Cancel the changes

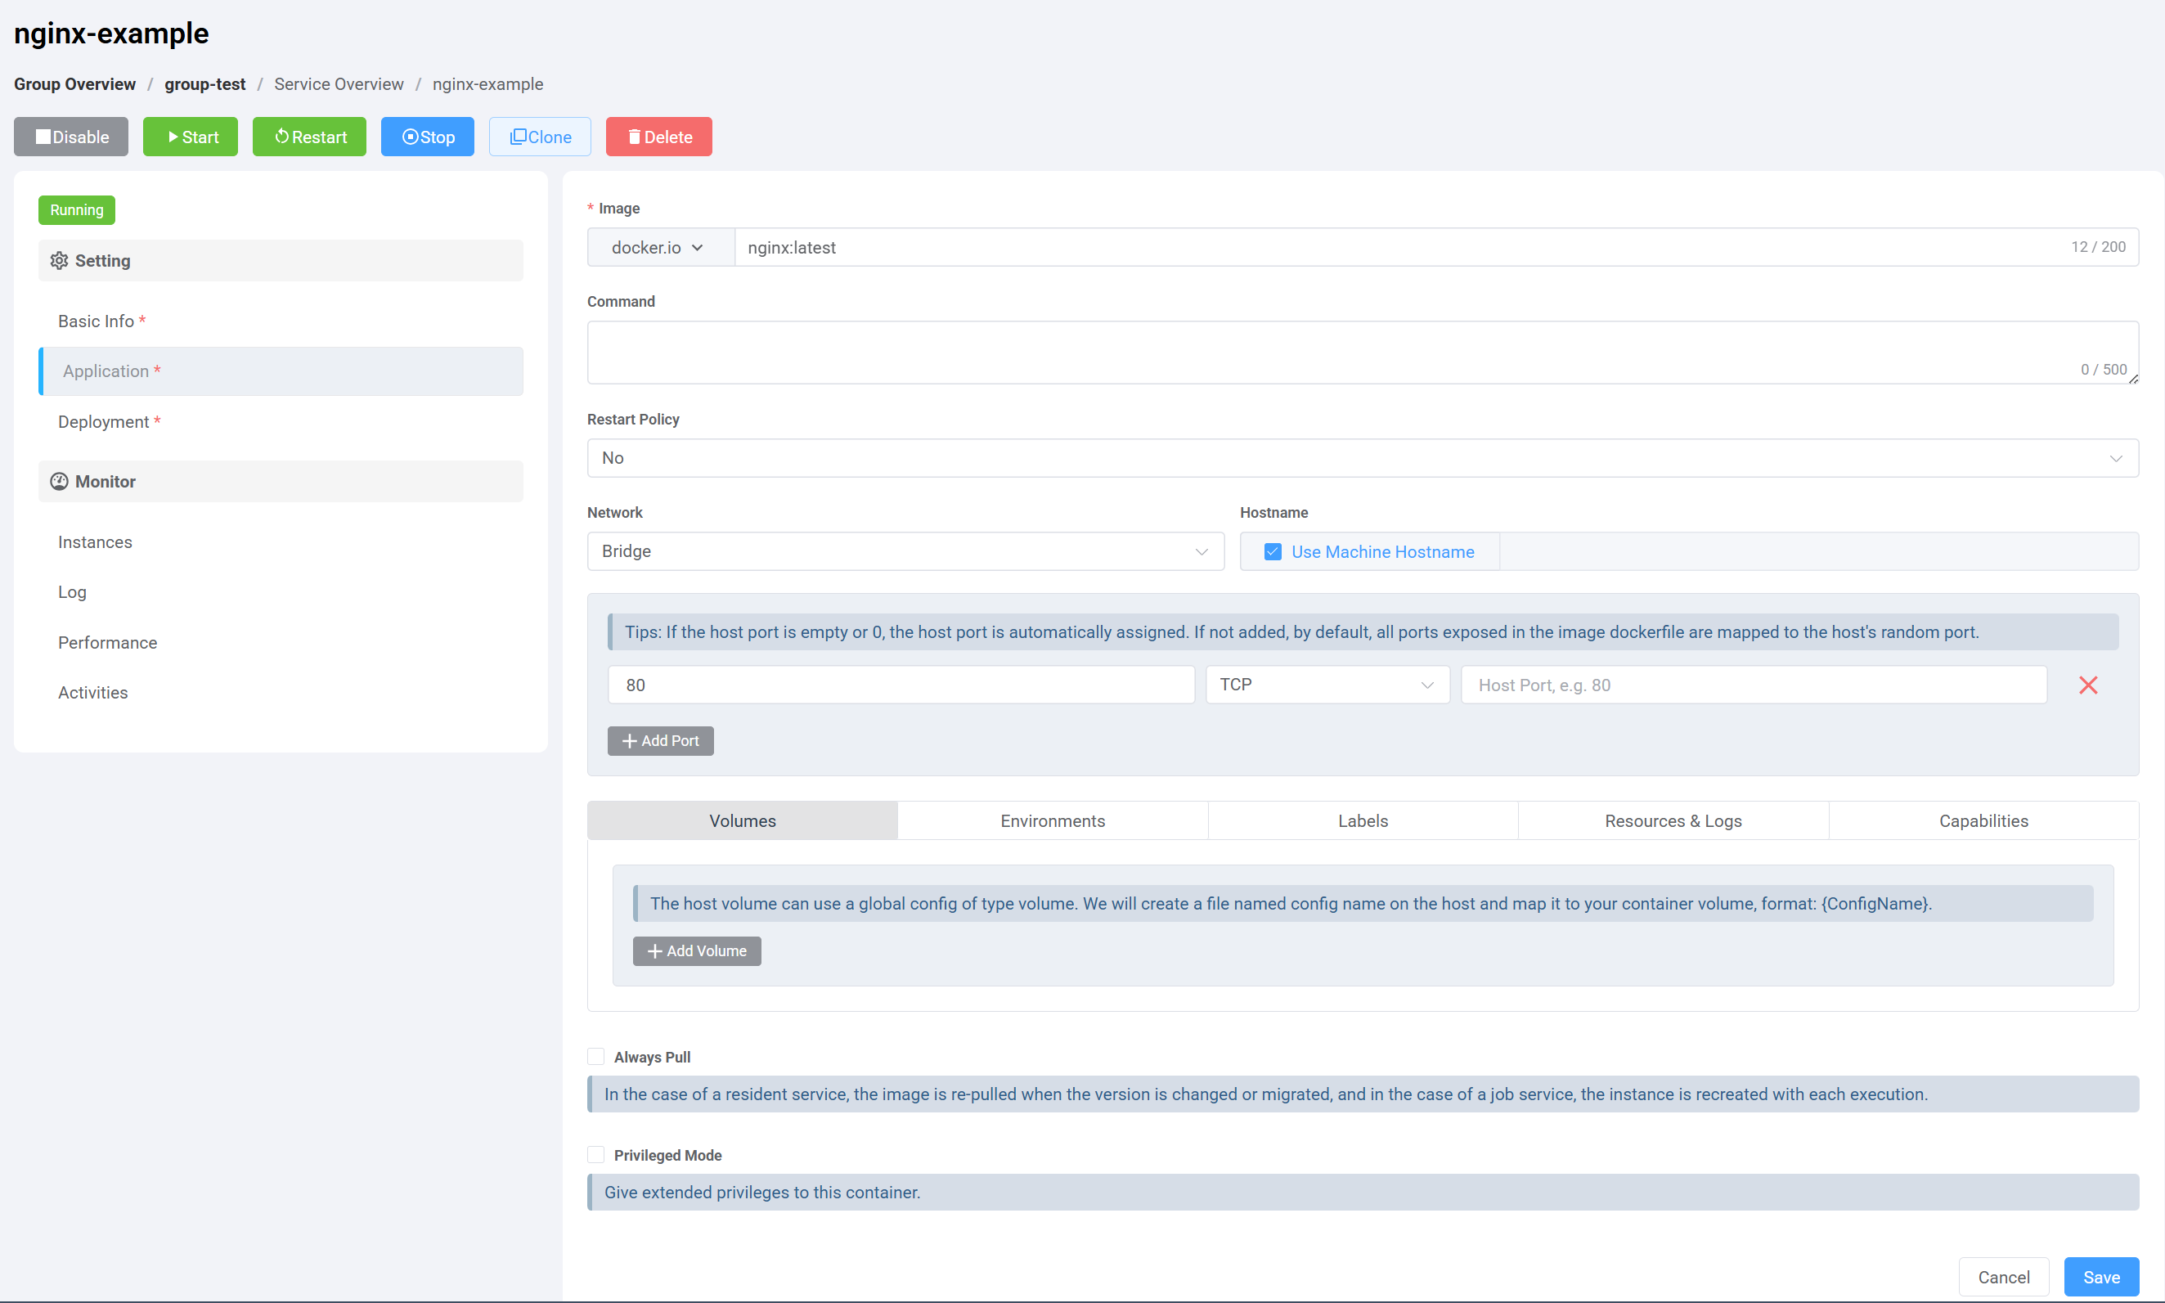click(2003, 1278)
